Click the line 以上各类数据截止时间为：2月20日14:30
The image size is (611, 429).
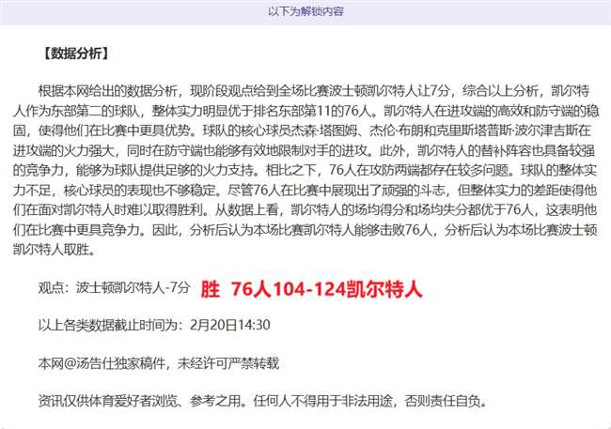(154, 325)
